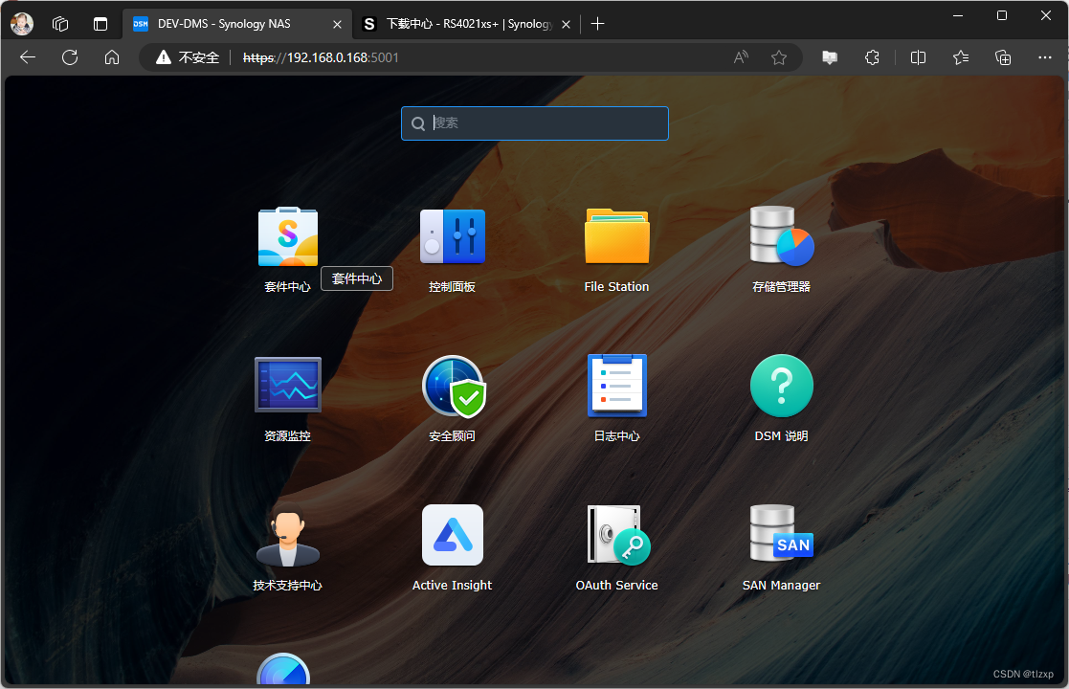Click the 不安全 security warning indicator

click(188, 57)
